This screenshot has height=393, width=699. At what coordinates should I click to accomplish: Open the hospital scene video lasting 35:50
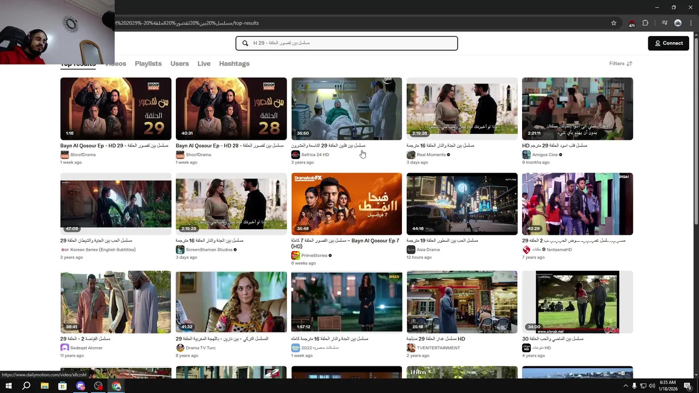coord(347,109)
